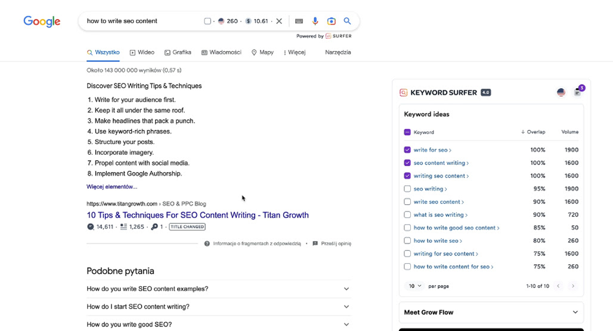Check 'writing for seo content' box

(x=407, y=254)
